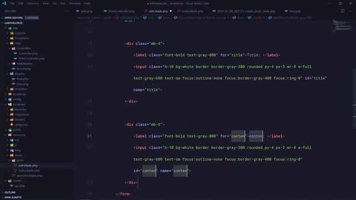356x200 pixels.
Task: Collapse the database folder
Action: 19,104
